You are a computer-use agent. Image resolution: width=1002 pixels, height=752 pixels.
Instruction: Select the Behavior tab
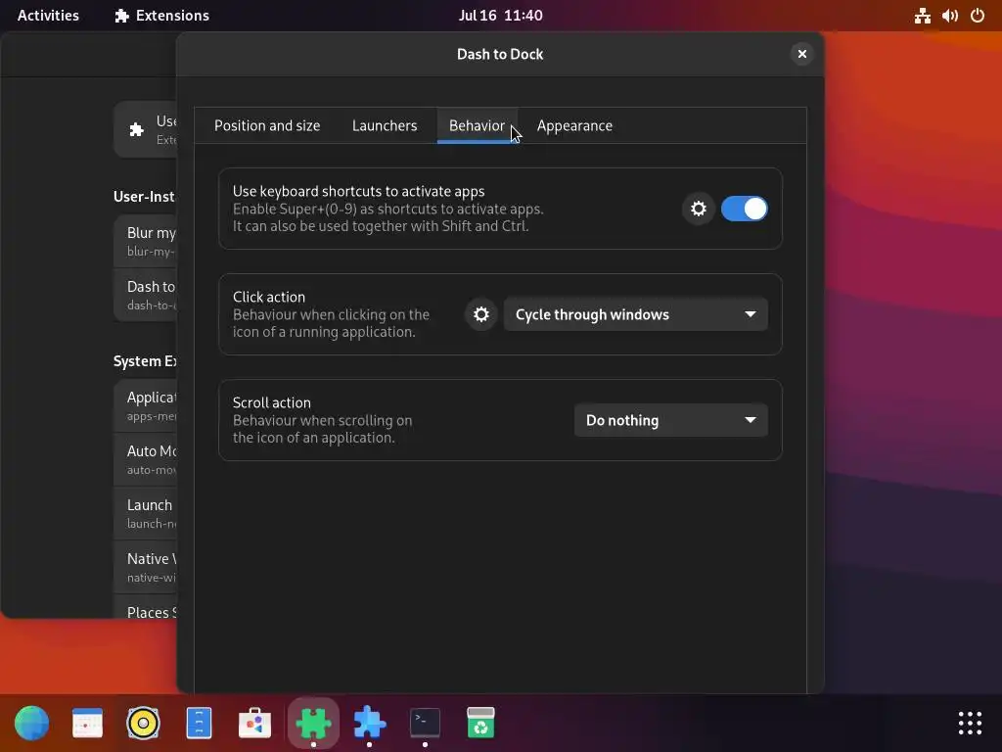[x=477, y=126]
